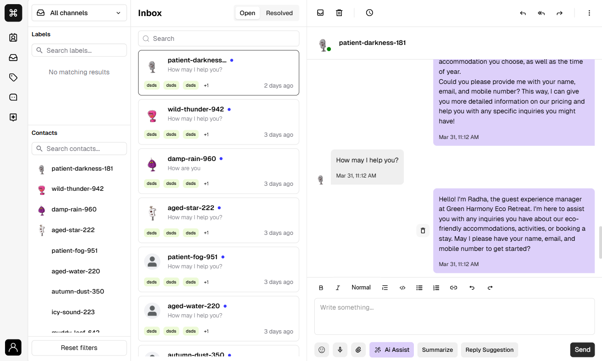Click the Reset filters button

79,348
